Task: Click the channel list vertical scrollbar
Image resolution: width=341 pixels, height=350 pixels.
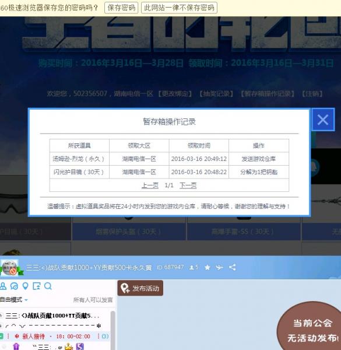Action: coord(113,330)
